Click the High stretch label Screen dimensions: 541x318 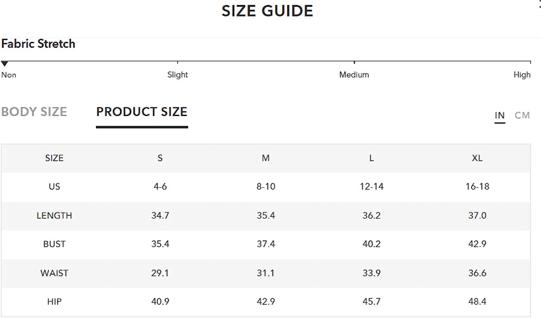[522, 75]
